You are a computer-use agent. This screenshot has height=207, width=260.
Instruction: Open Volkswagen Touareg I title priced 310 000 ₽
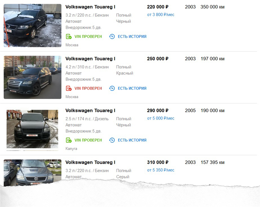[90, 162]
